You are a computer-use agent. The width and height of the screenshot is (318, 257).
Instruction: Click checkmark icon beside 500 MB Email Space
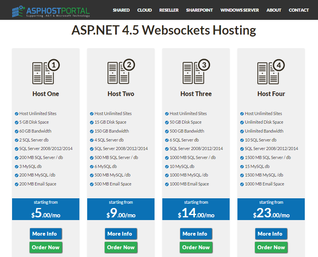point(92,184)
